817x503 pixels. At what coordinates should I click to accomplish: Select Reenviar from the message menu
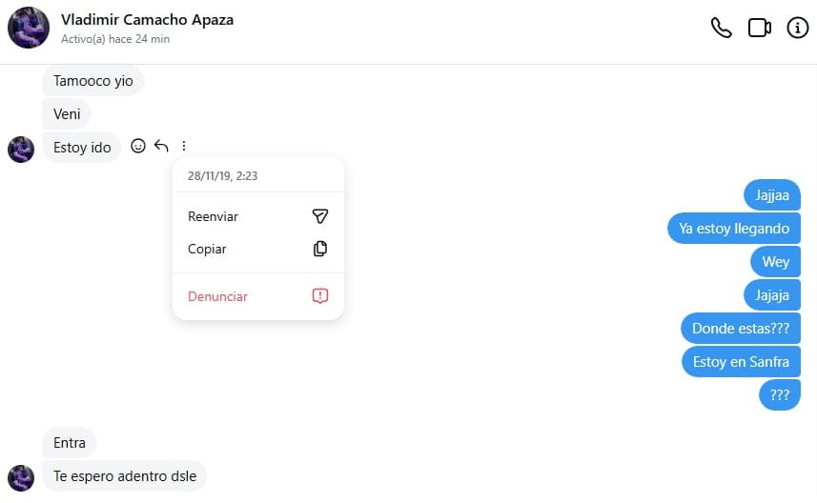pos(214,216)
